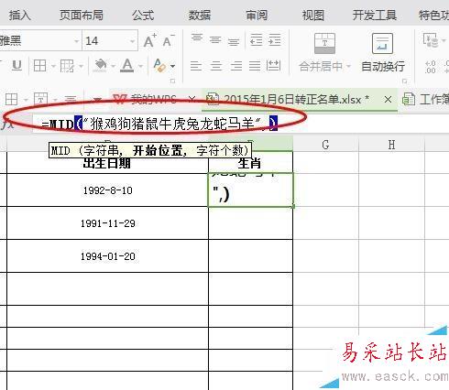Align text to bottom of cell

coord(234,41)
